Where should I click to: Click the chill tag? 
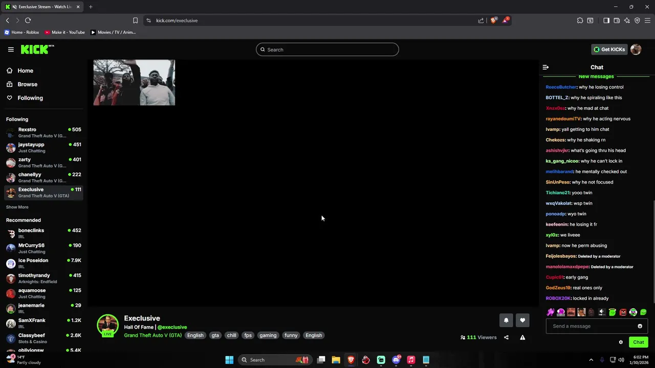coord(232,335)
